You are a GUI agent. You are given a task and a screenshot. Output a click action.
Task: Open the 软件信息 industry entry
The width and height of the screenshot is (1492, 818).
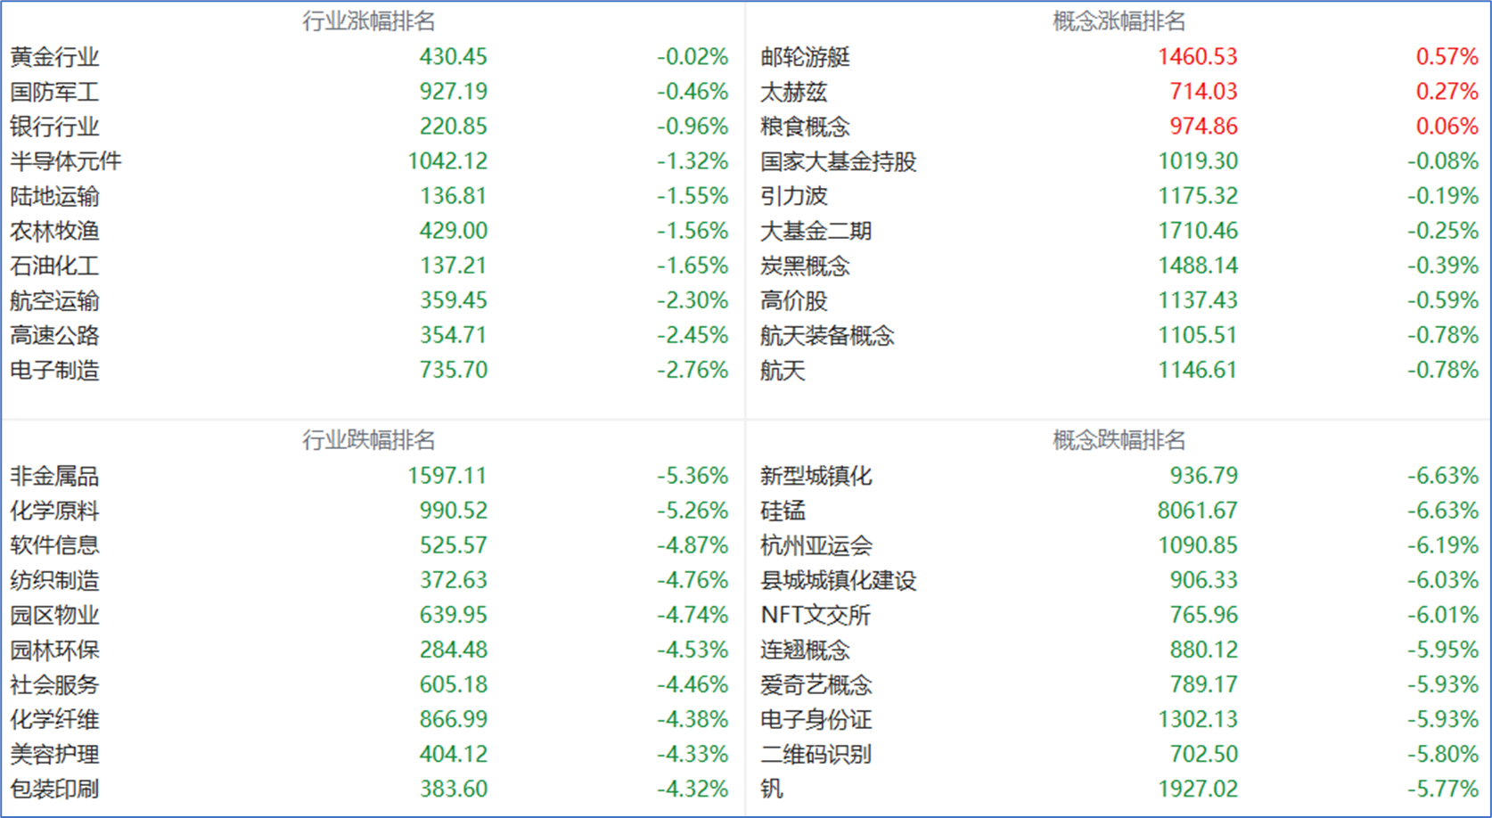(54, 545)
